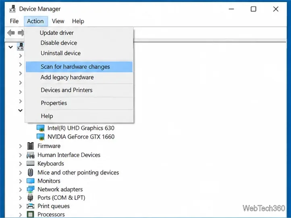Maximize the Device Manager window
The height and width of the screenshot is (218, 291).
(x=254, y=9)
